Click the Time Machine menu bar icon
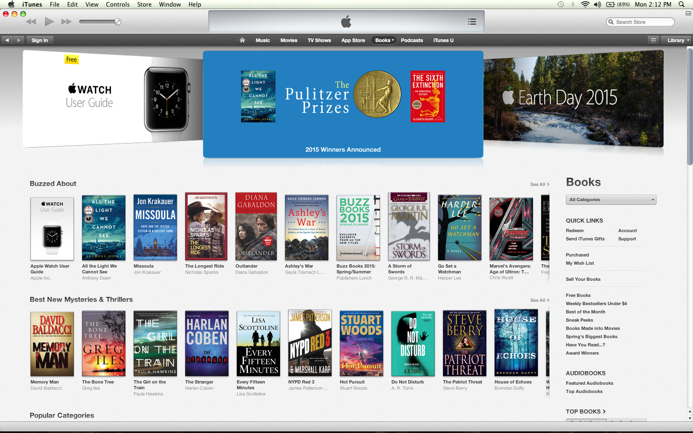 click(x=560, y=5)
